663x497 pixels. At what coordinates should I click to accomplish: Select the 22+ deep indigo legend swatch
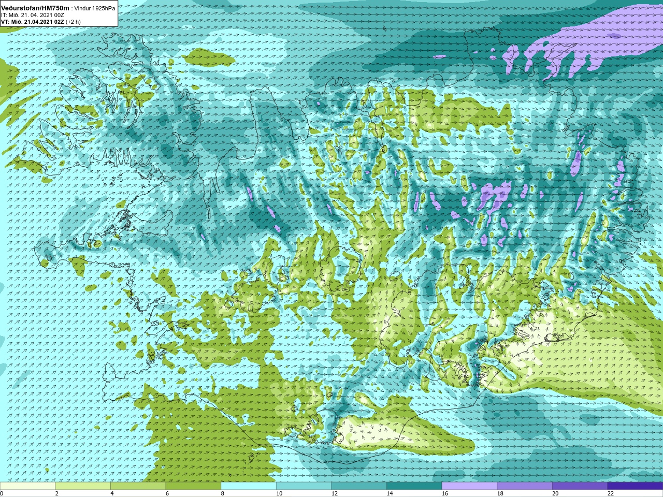635,486
